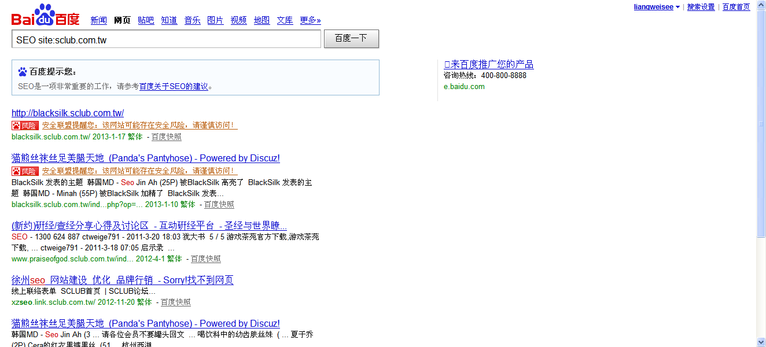Image resolution: width=766 pixels, height=347 pixels.
Task: Open the 视频 tab
Action: click(x=238, y=20)
